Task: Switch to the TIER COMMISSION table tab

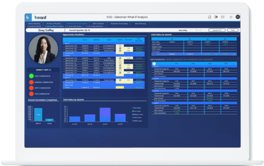Action: (205, 60)
